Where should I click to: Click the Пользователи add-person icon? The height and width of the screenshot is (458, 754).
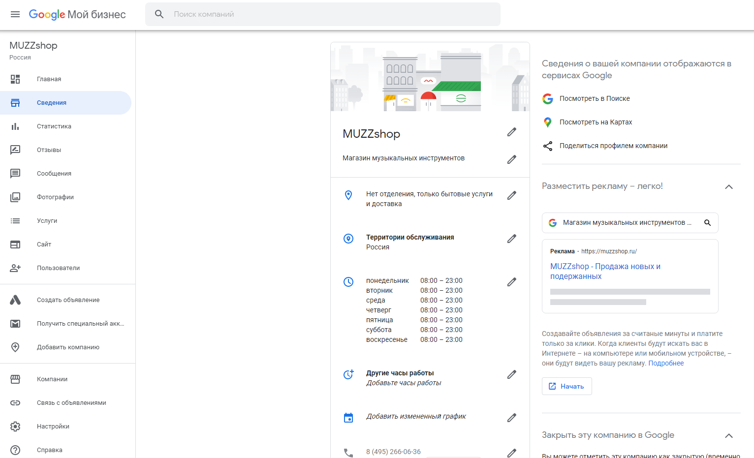[15, 268]
